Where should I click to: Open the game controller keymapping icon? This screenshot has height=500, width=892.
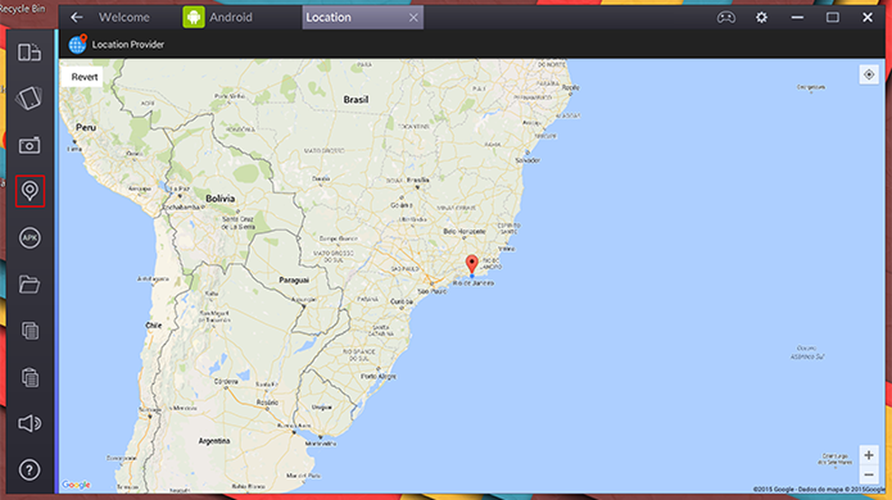point(726,17)
